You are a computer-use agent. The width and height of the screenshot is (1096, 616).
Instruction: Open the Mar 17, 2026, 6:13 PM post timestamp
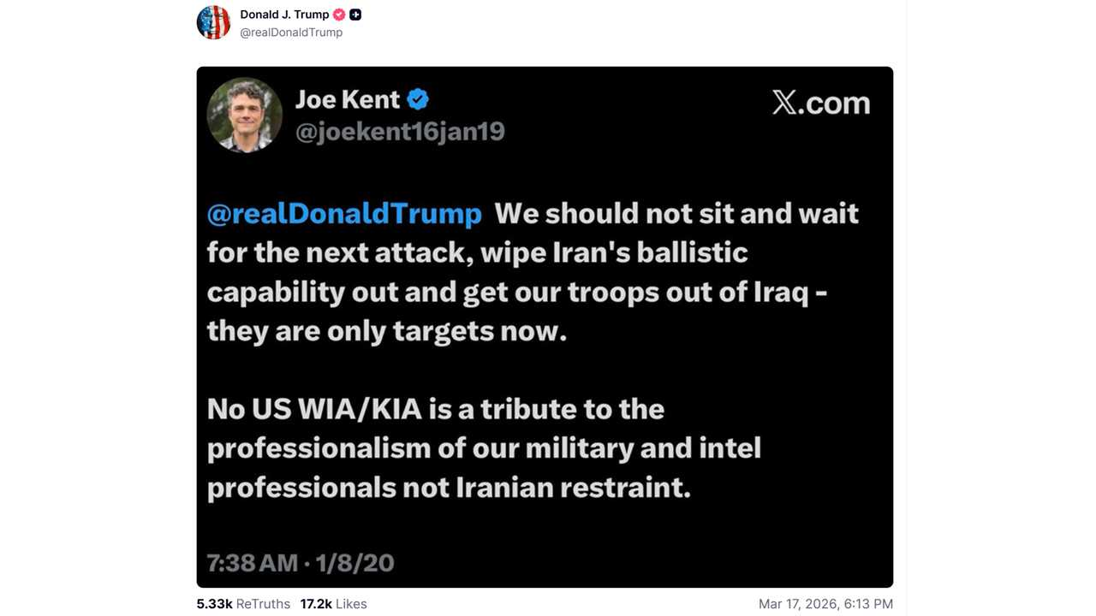825,604
